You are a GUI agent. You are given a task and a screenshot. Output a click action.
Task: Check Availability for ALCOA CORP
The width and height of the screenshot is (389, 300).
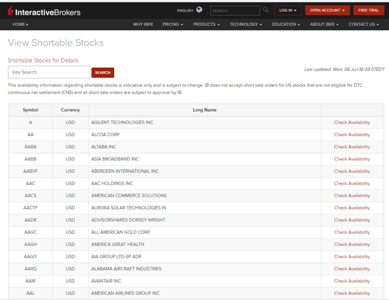click(x=352, y=135)
